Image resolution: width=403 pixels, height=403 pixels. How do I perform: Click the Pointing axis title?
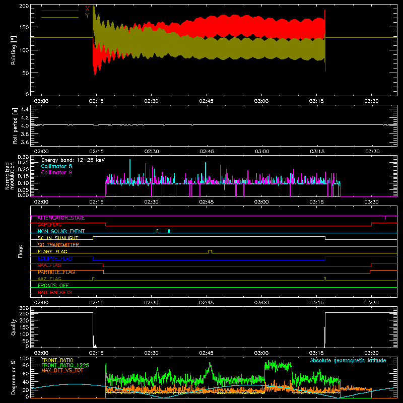tap(14, 50)
